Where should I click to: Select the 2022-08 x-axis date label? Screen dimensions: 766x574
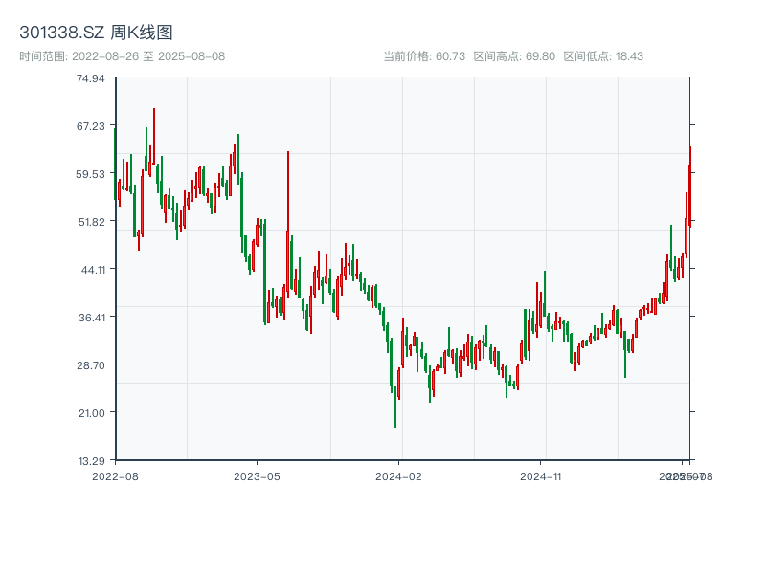pyautogui.click(x=115, y=475)
